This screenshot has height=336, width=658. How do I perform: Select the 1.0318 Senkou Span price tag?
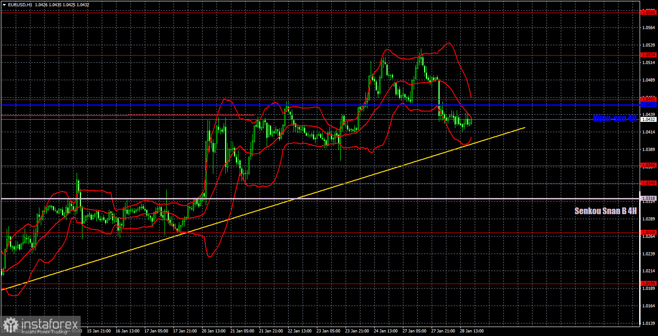(x=649, y=198)
